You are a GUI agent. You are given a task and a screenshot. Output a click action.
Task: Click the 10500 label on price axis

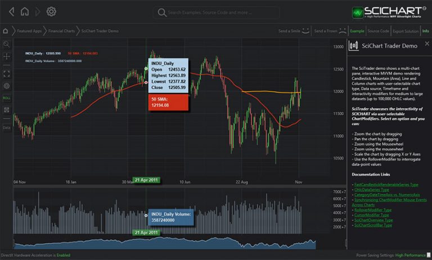coord(338,158)
